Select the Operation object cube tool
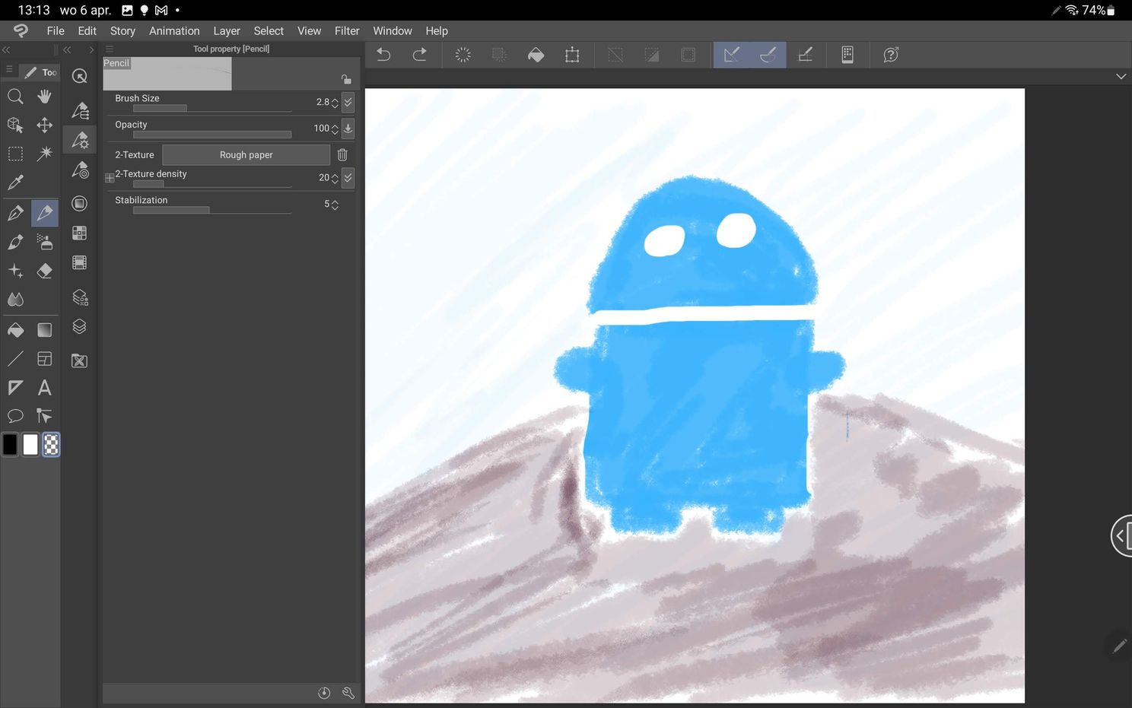1132x708 pixels. 15,125
